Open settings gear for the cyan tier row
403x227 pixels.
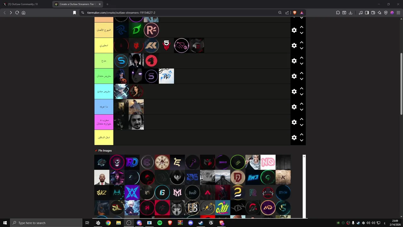point(294,91)
